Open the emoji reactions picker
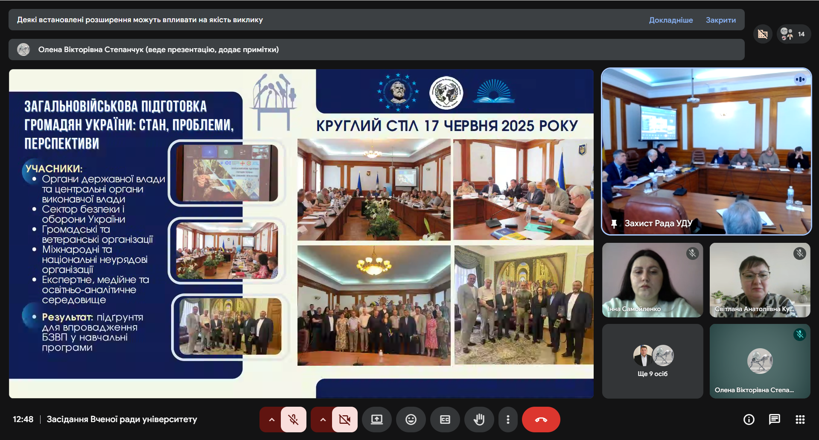The height and width of the screenshot is (440, 819). pos(411,420)
